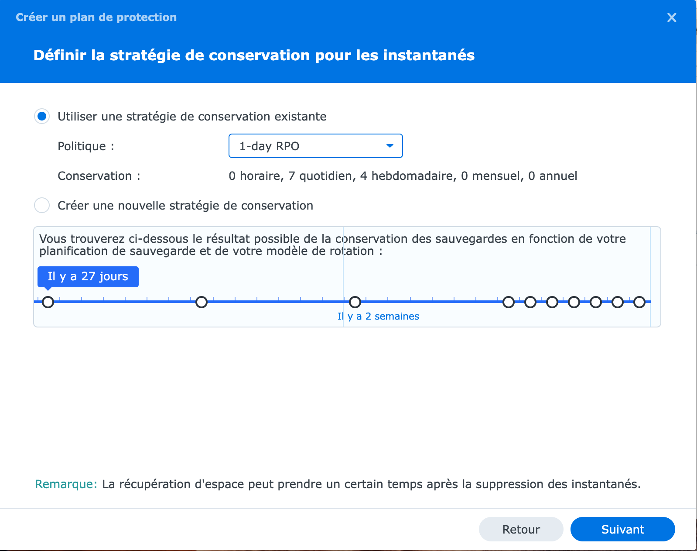Click the Conservation summary text
This screenshot has width=697, height=551.
tap(403, 176)
